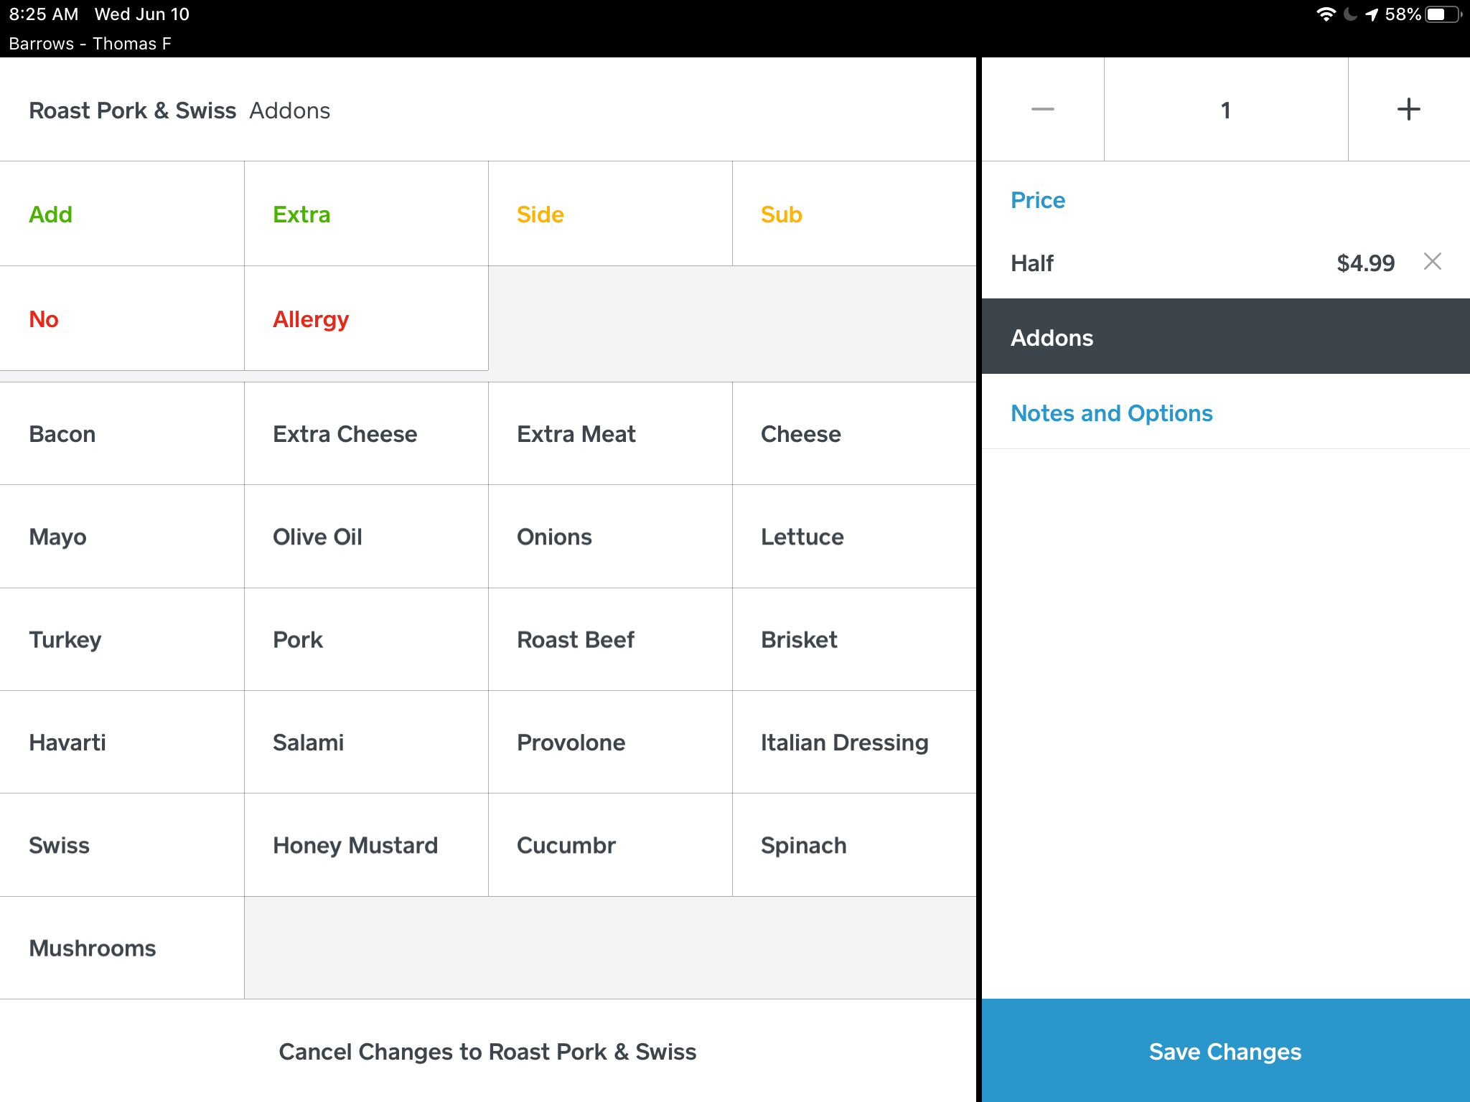1470x1102 pixels.
Task: Increase quantity with the plus icon
Action: (x=1408, y=110)
